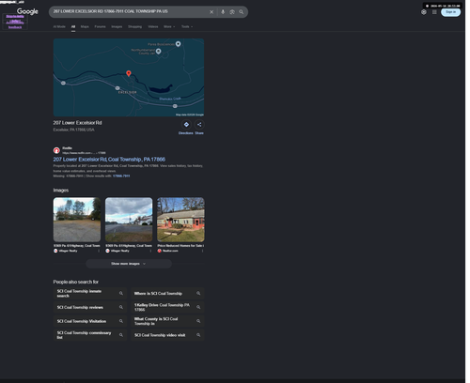Viewport: 470px width, 383px height.
Task: Click the red location pin on the map
Action: click(129, 73)
